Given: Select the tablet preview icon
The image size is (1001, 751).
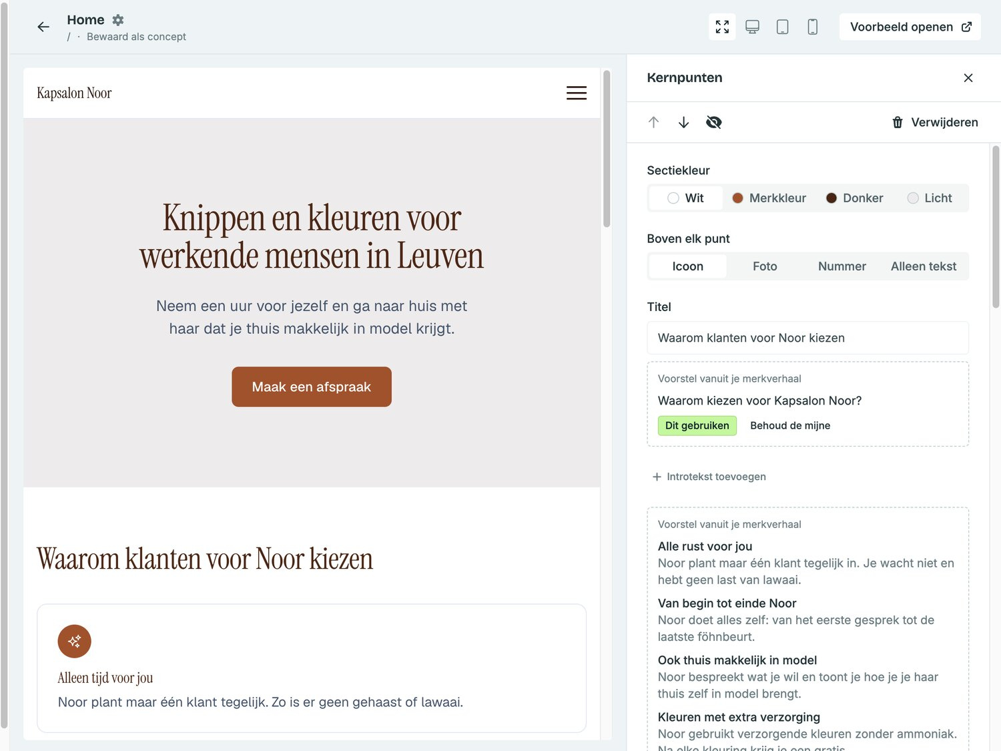Looking at the screenshot, I should 782,27.
